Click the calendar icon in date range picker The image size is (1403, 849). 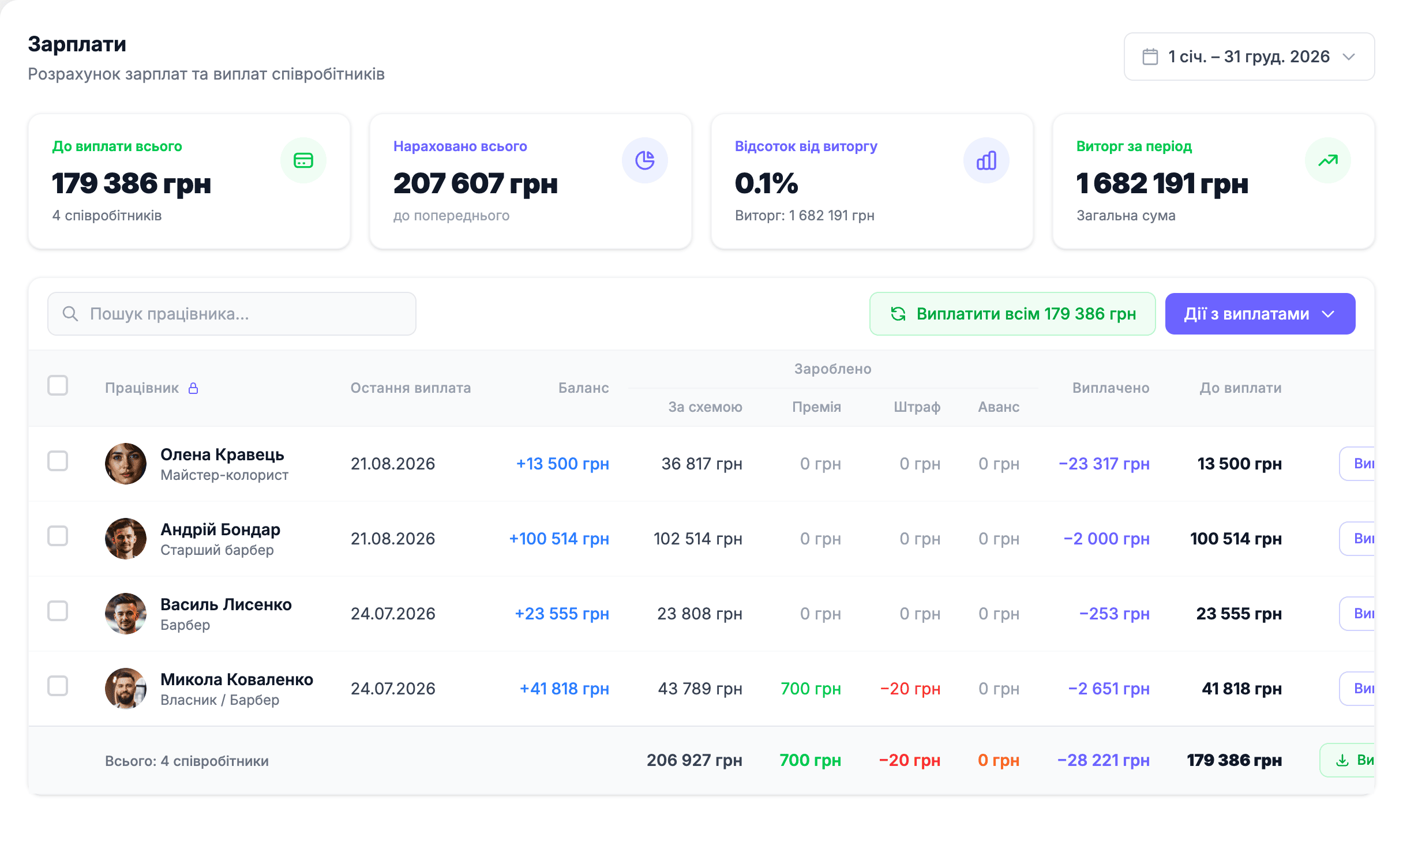(x=1150, y=57)
